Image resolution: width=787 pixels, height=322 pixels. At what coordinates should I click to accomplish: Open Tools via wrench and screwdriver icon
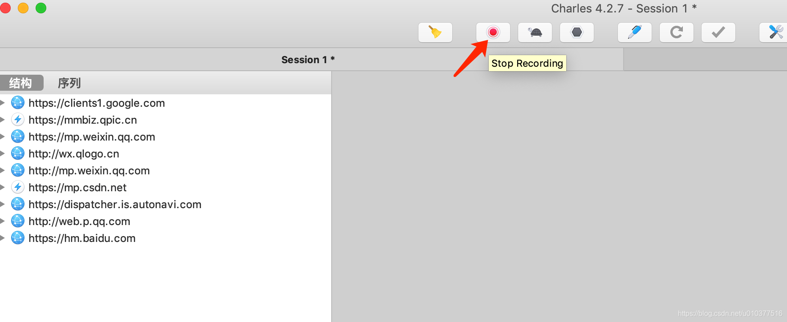click(x=775, y=32)
